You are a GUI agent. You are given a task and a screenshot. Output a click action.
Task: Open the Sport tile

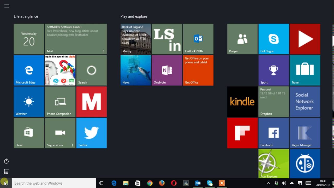274,70
